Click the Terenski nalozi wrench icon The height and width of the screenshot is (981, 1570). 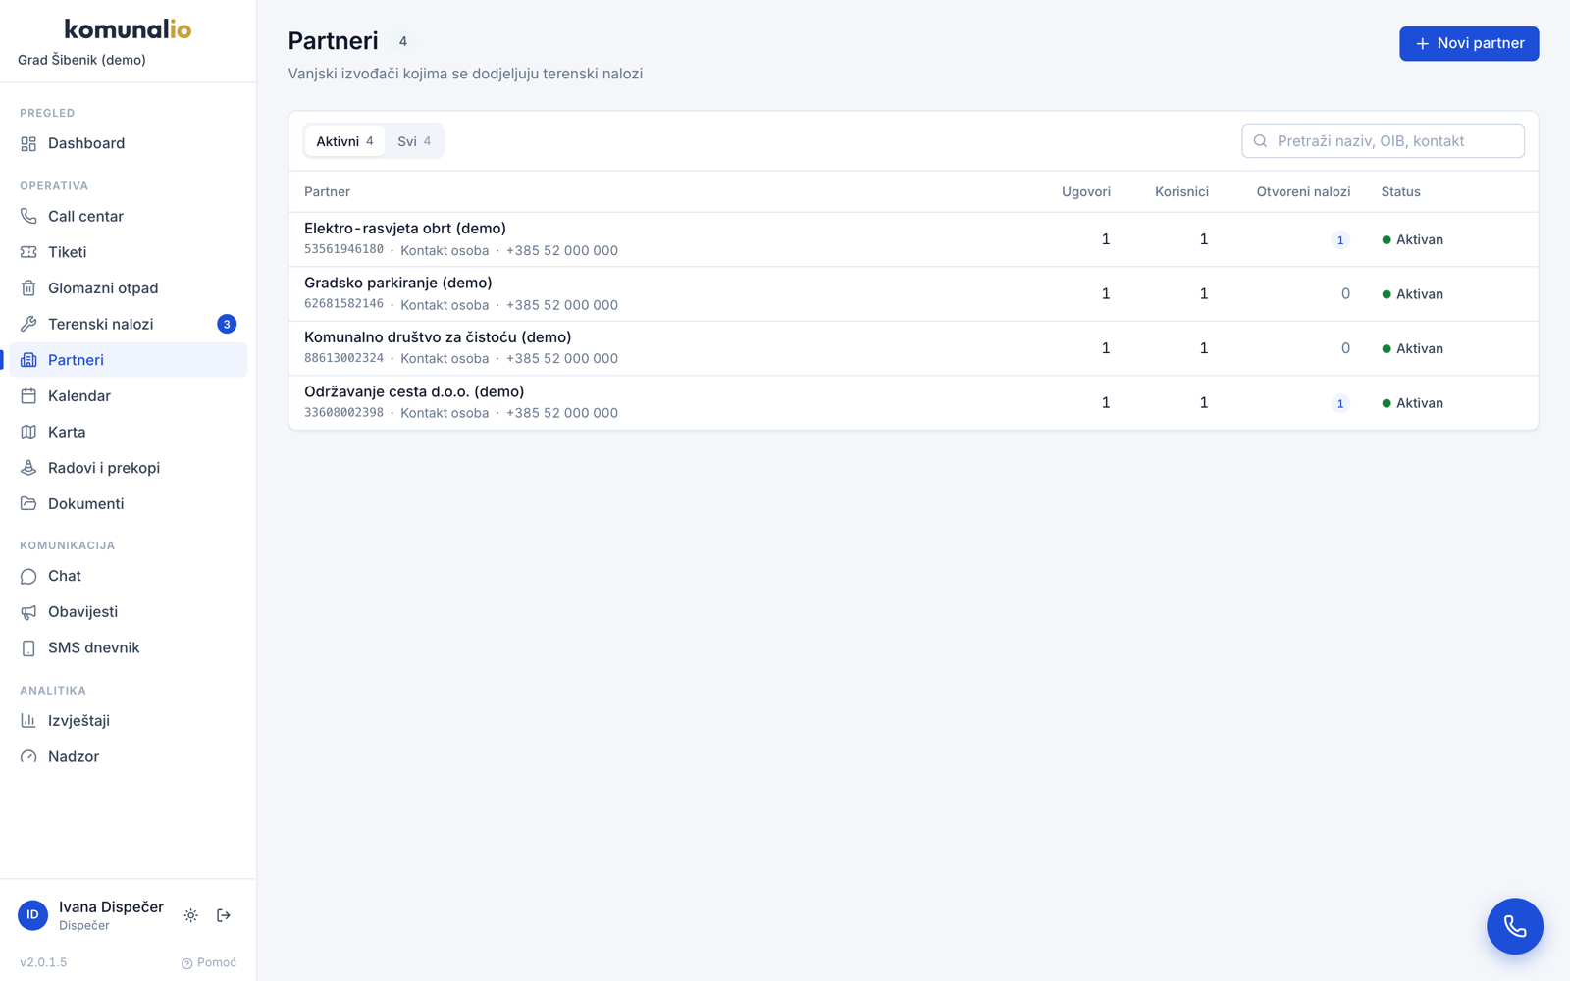tap(28, 324)
